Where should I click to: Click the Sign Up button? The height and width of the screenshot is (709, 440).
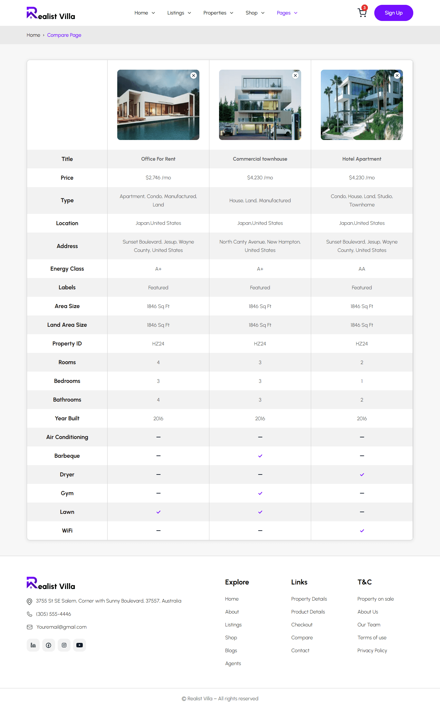(x=394, y=13)
